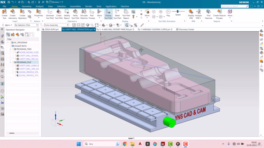The height and width of the screenshot is (148, 264).
Task: Step tool path animation to previous
Action: 154,12
